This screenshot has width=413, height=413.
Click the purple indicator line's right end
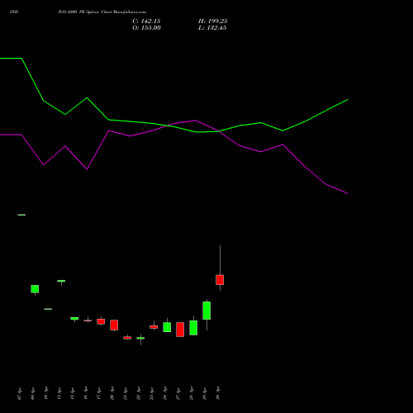347,193
